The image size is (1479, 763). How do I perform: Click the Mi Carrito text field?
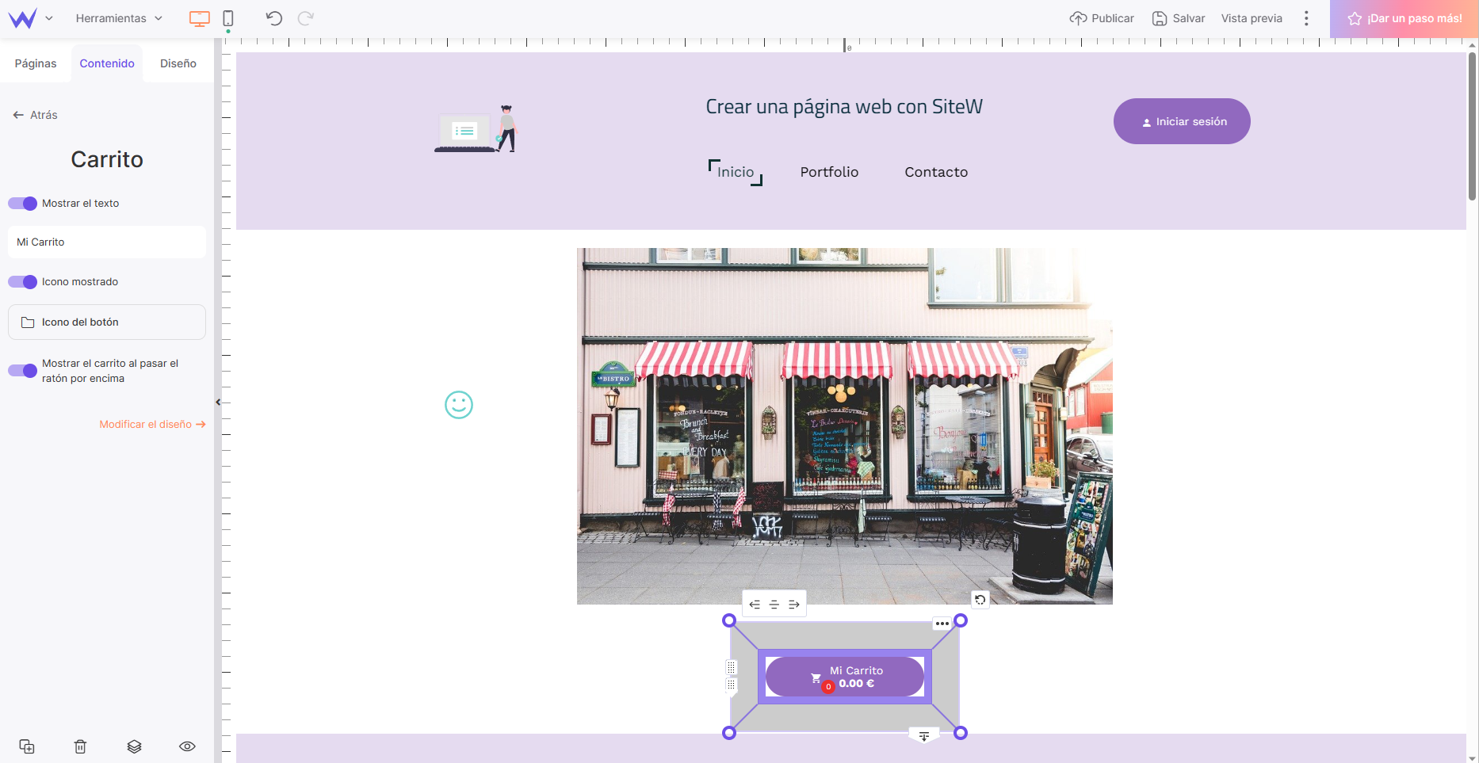pos(107,242)
